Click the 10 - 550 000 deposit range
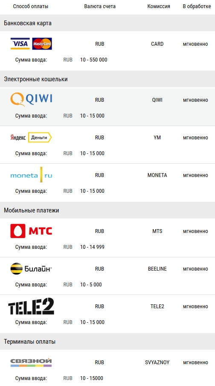The width and height of the screenshot is (215, 386). pyautogui.click(x=93, y=59)
